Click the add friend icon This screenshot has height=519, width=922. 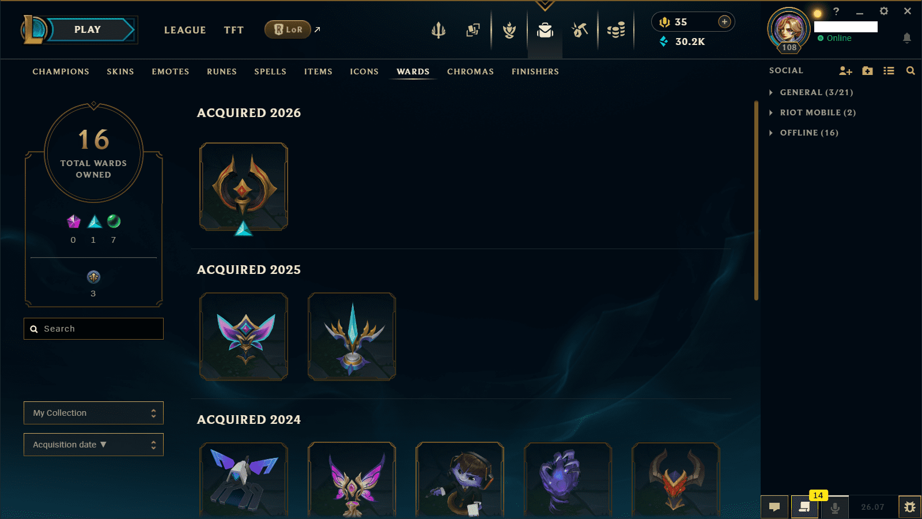845,71
